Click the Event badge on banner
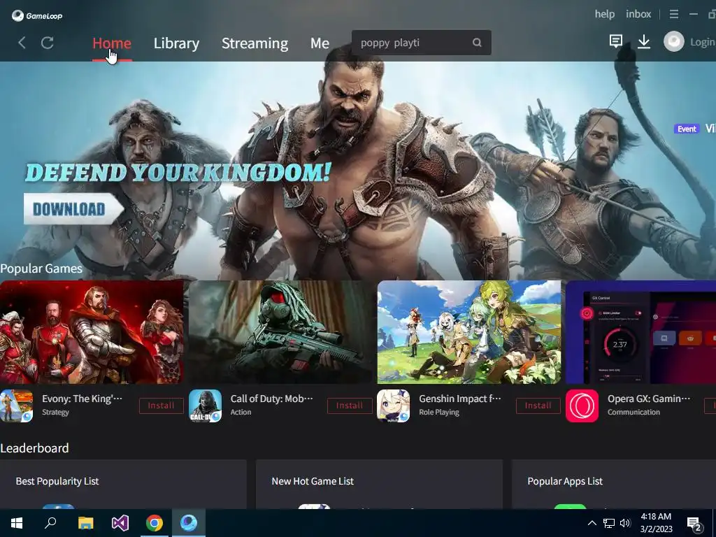The width and height of the screenshot is (716, 537). [x=687, y=129]
